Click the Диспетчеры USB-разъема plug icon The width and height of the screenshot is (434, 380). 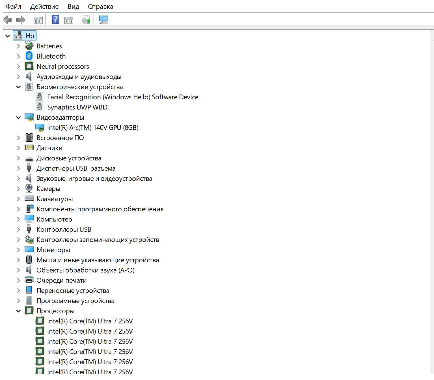click(29, 168)
